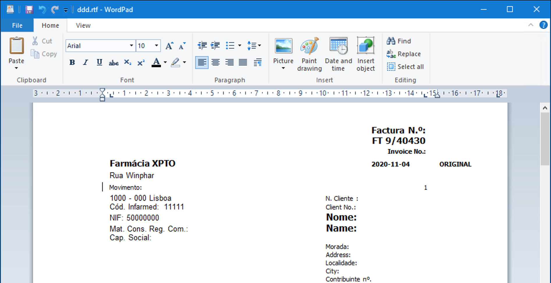
Task: Click the Save icon in title bar
Action: 29,10
